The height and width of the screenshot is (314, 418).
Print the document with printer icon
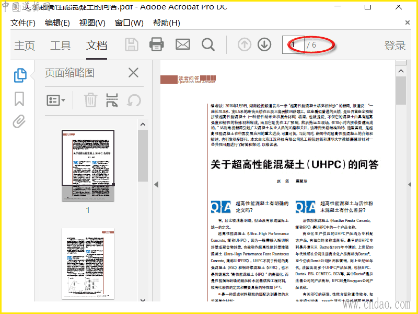156,44
